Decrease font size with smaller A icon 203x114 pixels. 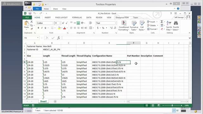[67, 23]
